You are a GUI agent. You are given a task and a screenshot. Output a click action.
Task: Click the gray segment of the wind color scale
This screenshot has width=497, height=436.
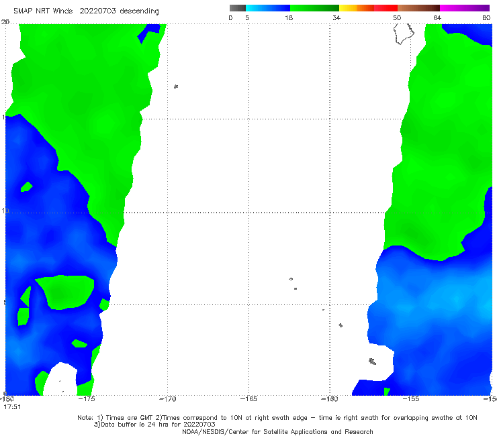pyautogui.click(x=238, y=8)
